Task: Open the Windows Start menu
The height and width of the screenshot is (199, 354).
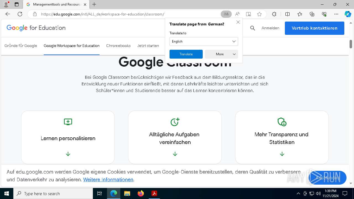Action: pyautogui.click(x=6, y=193)
